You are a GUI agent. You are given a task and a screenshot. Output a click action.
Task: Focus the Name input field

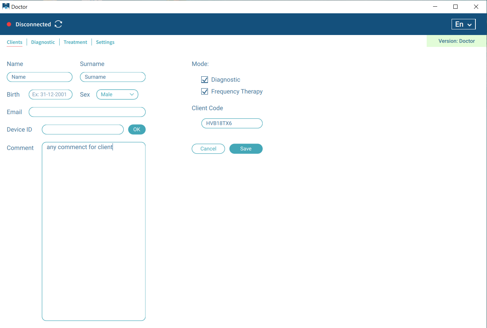click(40, 77)
